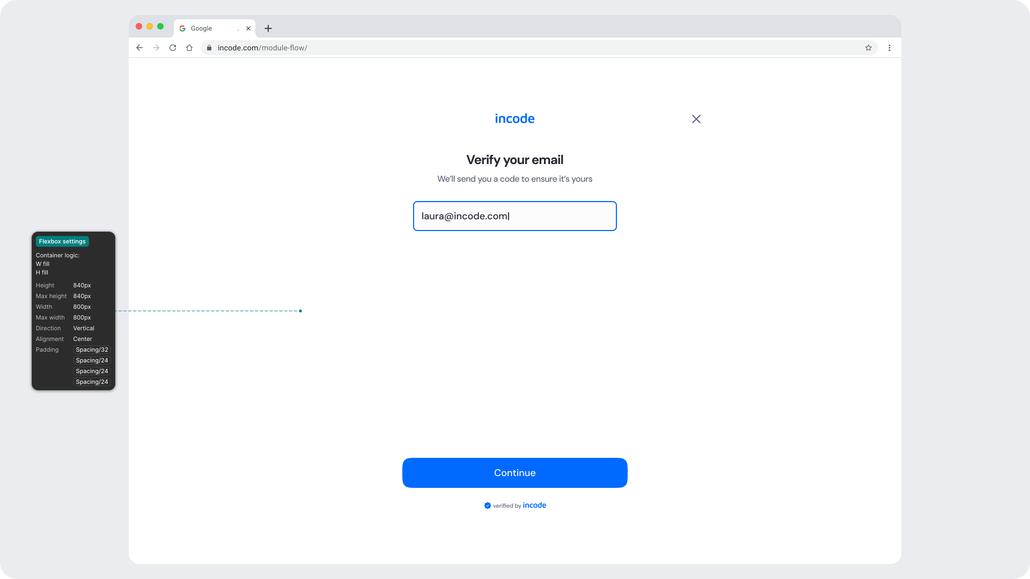Viewport: 1030px width, 579px height.
Task: Click the Continue button
Action: [x=515, y=473]
